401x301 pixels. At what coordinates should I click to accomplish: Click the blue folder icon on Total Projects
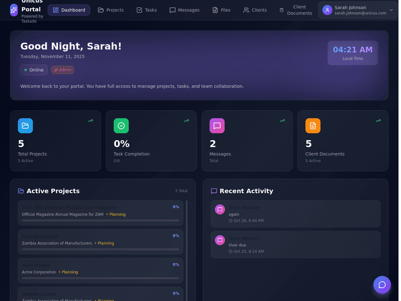[x=25, y=126]
